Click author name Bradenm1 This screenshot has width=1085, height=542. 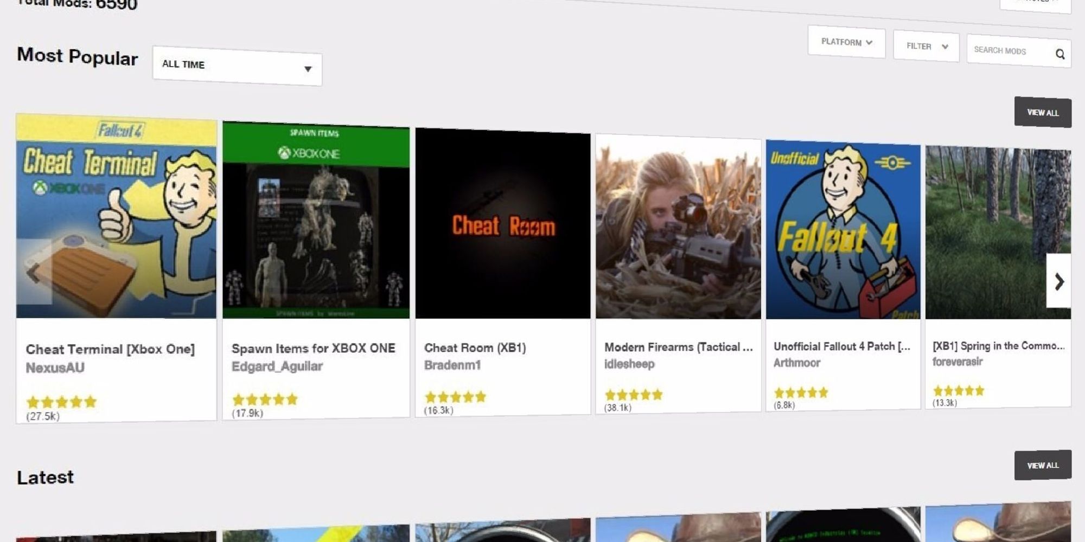point(452,365)
